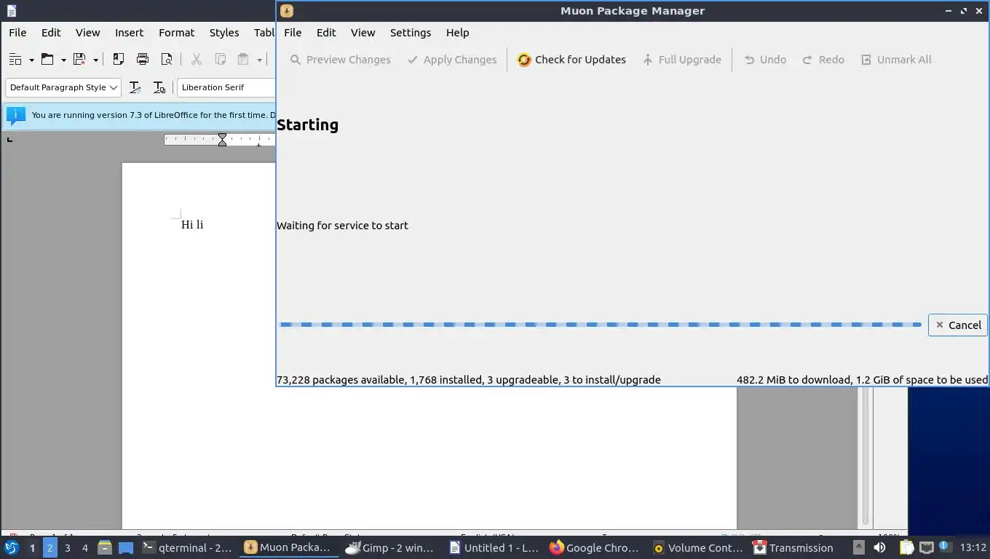This screenshot has height=559, width=990.
Task: Click the 'Hi li' text in document
Action: (192, 225)
